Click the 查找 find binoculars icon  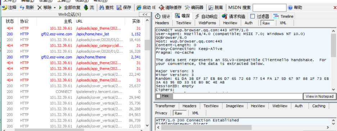(101, 8)
